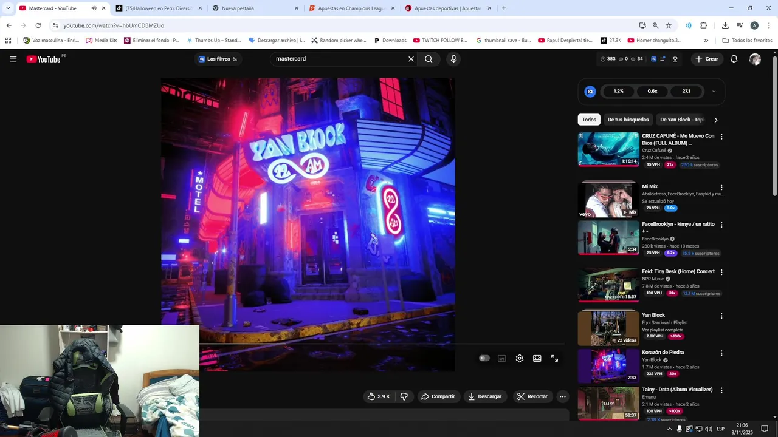778x437 pixels.
Task: Go to YouTube home via logo
Action: 44,59
